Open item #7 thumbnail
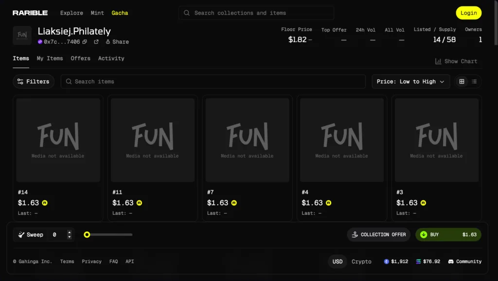Image resolution: width=498 pixels, height=281 pixels. [x=248, y=140]
